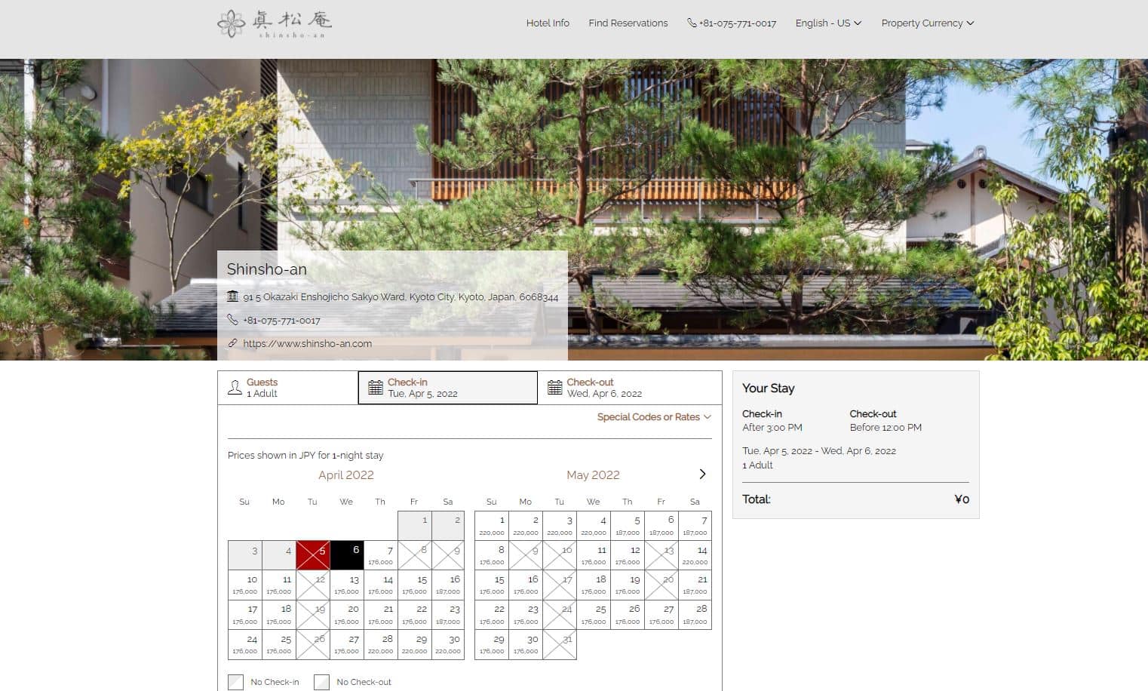
Task: Select April 7 on the calendar
Action: coord(380,556)
